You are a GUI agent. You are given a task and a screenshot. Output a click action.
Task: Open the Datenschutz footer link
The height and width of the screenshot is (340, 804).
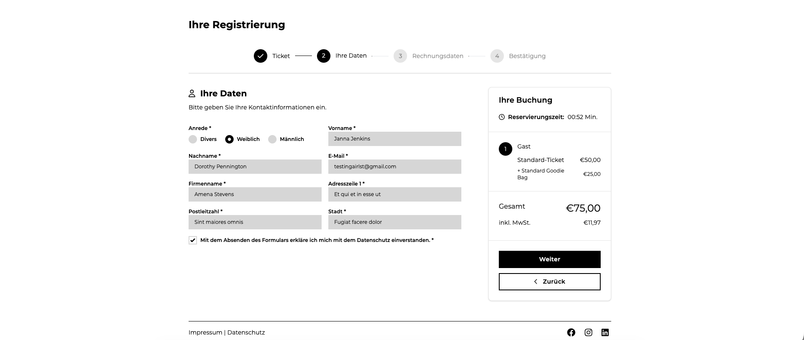pos(246,332)
